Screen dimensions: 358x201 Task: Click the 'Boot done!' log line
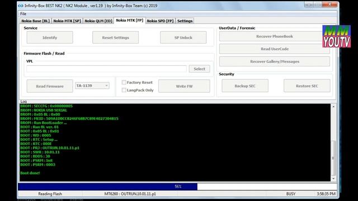click(30, 173)
